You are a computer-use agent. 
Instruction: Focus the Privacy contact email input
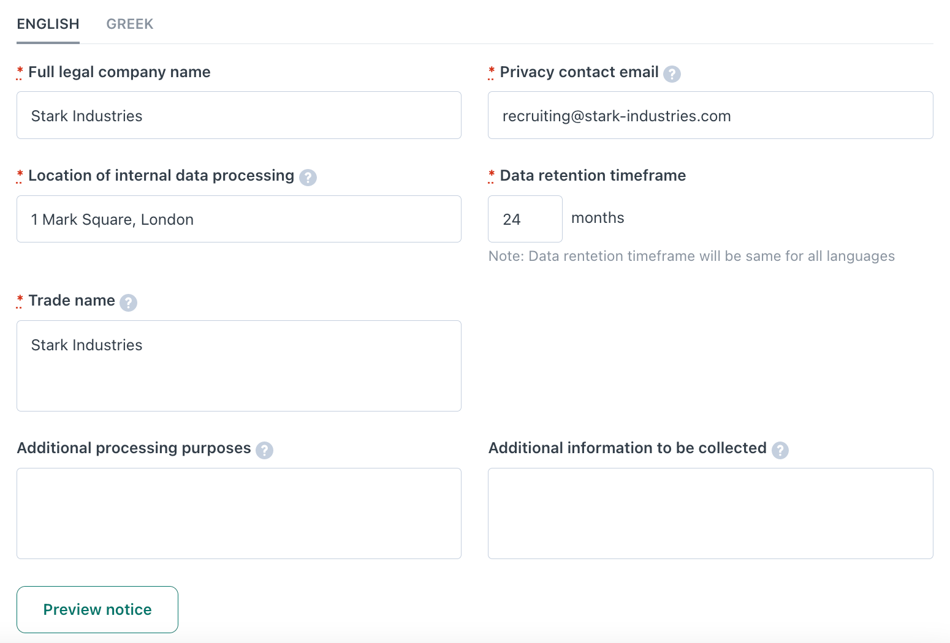coord(710,116)
